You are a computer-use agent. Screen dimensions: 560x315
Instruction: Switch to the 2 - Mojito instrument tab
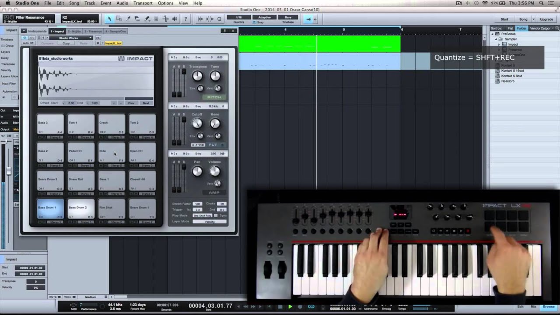pyautogui.click(x=74, y=31)
